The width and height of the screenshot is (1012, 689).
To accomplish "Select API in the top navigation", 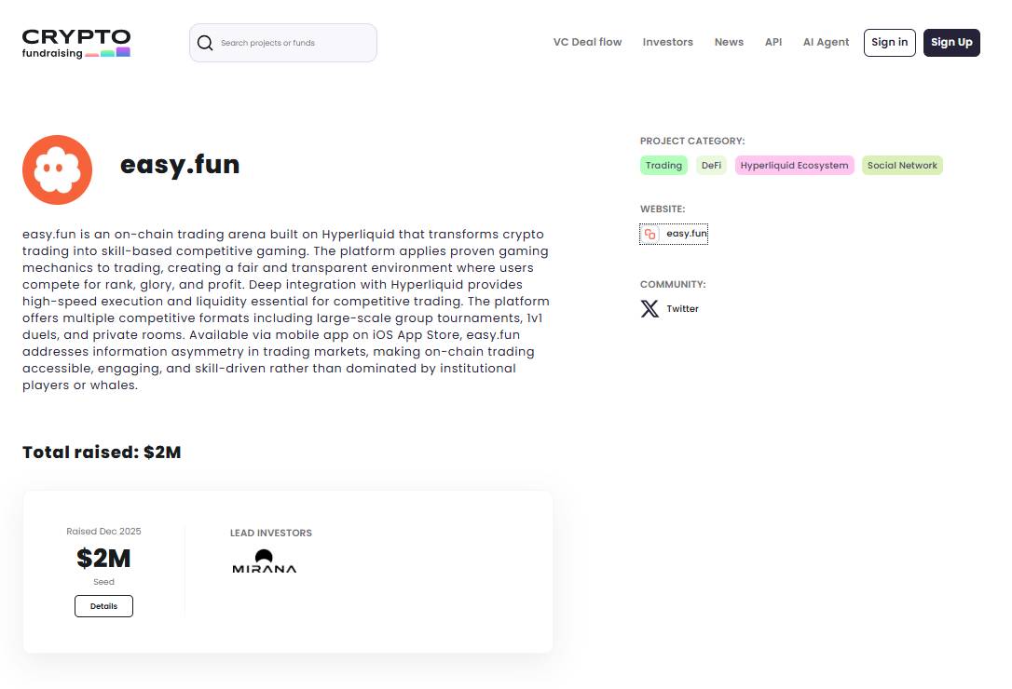I will pyautogui.click(x=773, y=42).
